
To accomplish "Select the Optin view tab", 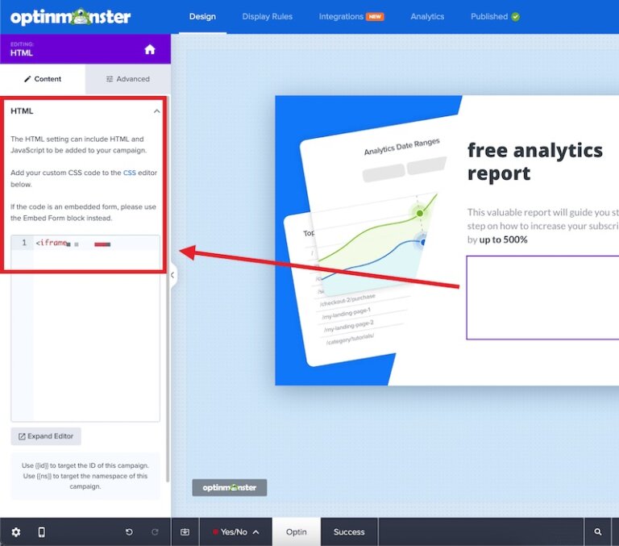I will 297,532.
